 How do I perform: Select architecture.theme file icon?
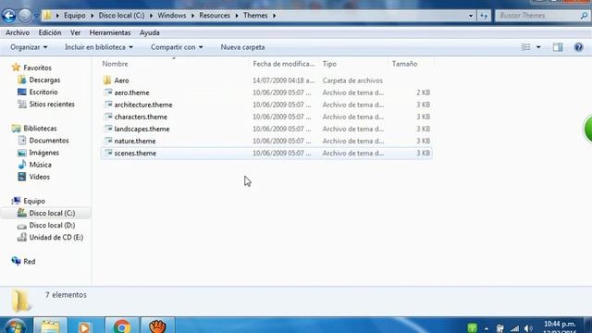(x=108, y=105)
